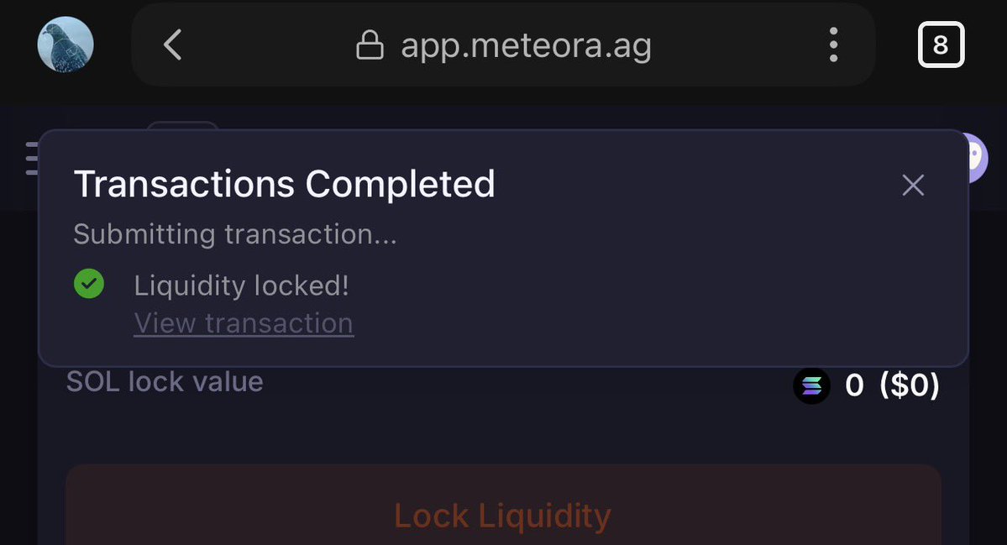Tap the purple wallet avatar icon
Screen dimensions: 1007x545
pyautogui.click(x=977, y=158)
